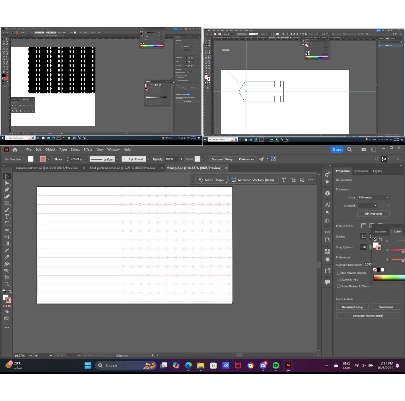Viewport: 405px width, 401px height.
Task: Switch to final pattren omar.ai tab
Action: [x=123, y=168]
